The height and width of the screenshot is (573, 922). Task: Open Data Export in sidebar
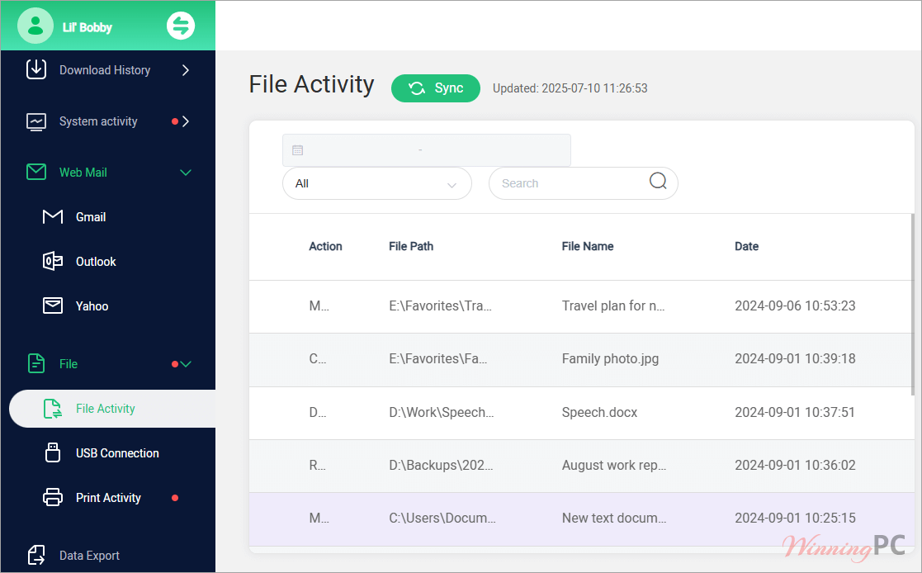pos(89,556)
